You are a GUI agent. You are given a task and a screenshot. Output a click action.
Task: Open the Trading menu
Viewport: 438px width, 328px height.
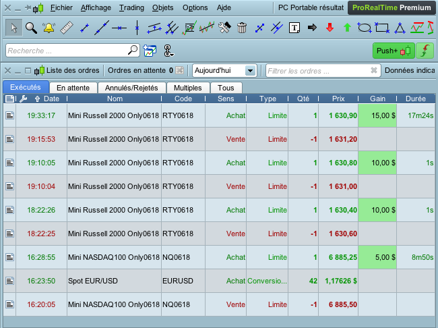tap(131, 8)
